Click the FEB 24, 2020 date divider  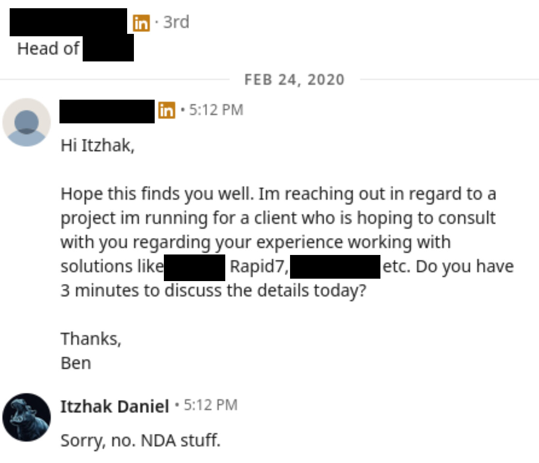click(x=294, y=79)
